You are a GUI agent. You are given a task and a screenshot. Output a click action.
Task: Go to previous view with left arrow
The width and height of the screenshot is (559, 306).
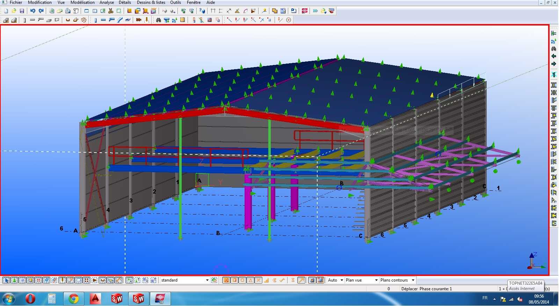click(554, 56)
